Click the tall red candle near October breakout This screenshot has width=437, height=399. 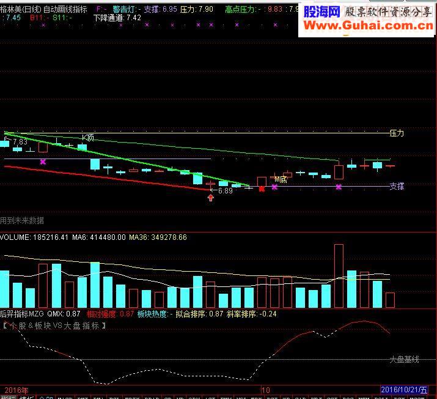(x=339, y=172)
